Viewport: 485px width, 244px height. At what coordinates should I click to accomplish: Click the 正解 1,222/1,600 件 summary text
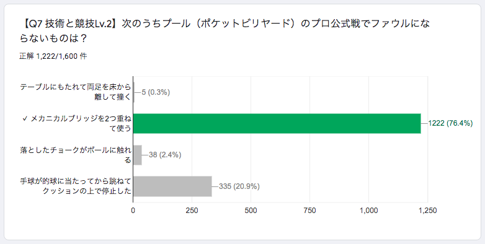pyautogui.click(x=53, y=56)
